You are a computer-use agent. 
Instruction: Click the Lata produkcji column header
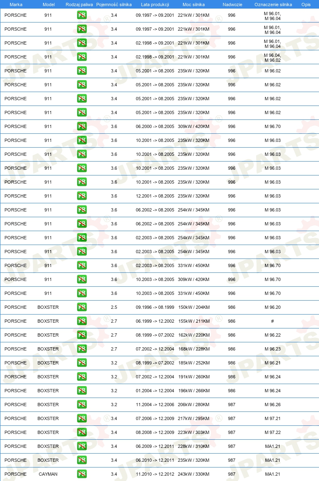[155, 4]
